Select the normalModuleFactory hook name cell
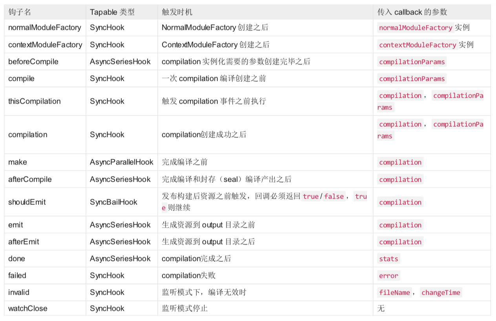Image resolution: width=496 pixels, height=321 pixels. pyautogui.click(x=45, y=27)
